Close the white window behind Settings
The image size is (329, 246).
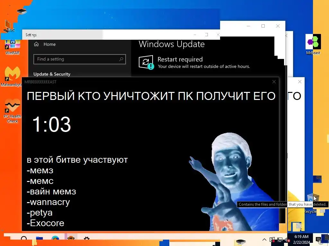coord(278,26)
